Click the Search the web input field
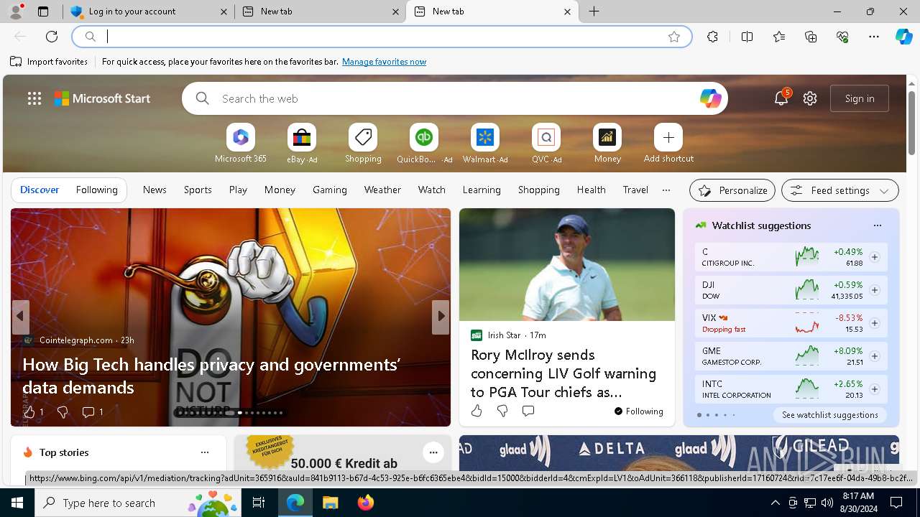Image resolution: width=920 pixels, height=517 pixels. pos(454,98)
